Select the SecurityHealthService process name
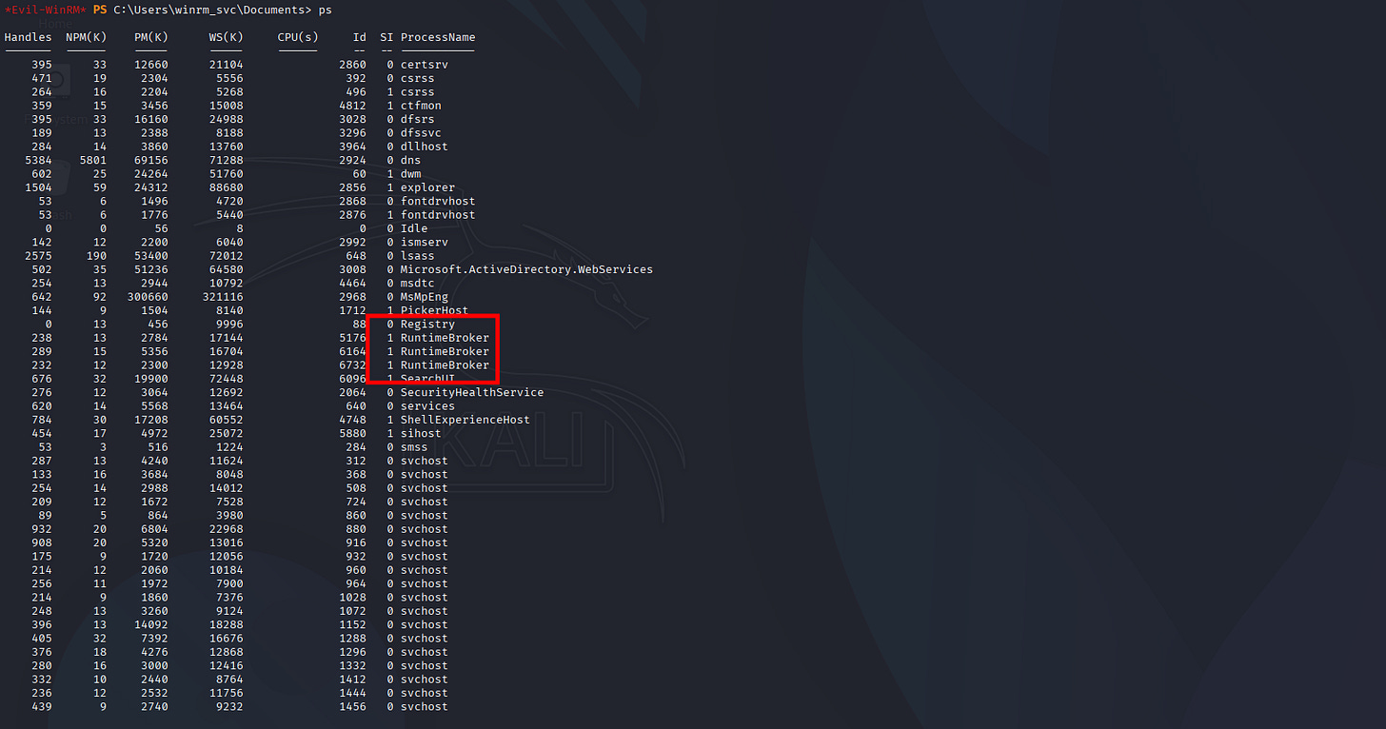 pos(471,392)
